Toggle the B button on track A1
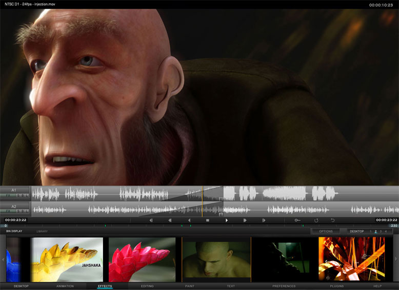Screen dimensions: 399x290 pos(23,195)
